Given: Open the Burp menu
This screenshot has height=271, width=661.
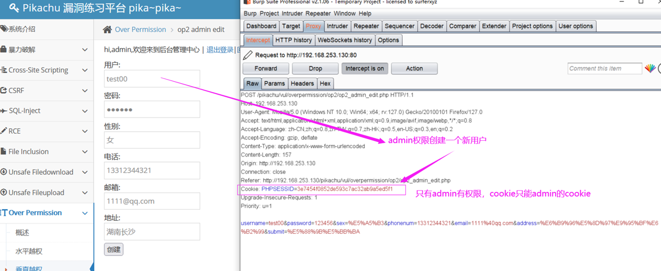Looking at the screenshot, I should pyautogui.click(x=250, y=14).
